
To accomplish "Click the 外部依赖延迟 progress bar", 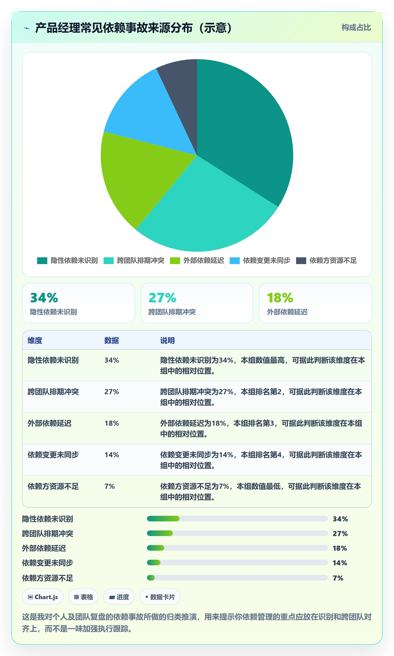I will [x=237, y=548].
